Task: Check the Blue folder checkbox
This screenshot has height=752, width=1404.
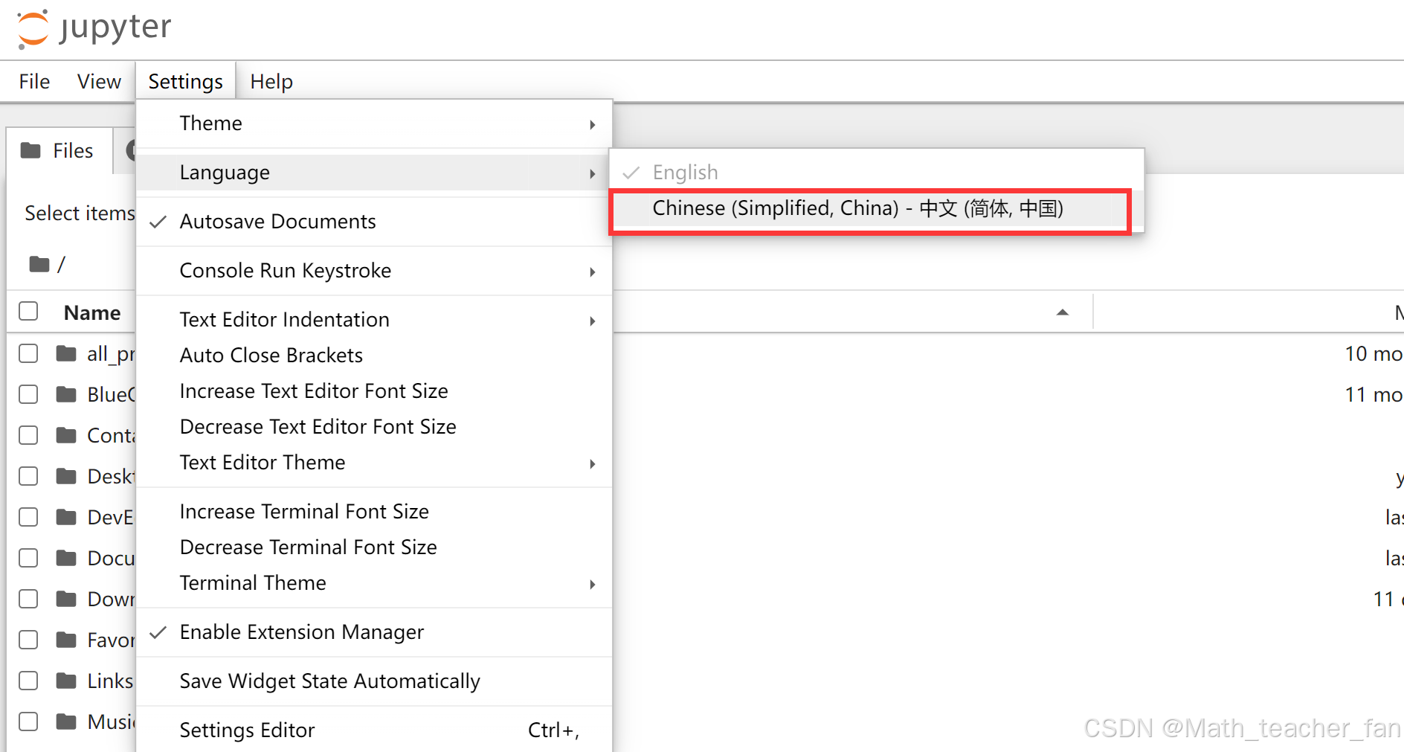Action: (x=28, y=394)
